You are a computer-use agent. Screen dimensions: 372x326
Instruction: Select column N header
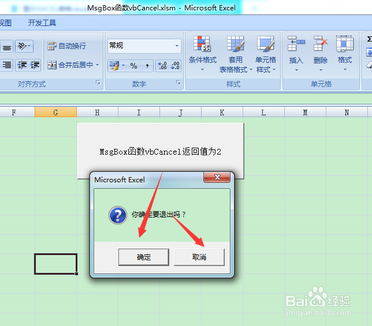(x=347, y=112)
